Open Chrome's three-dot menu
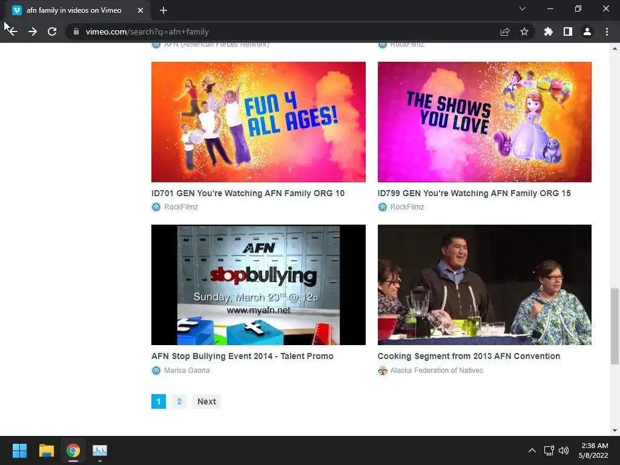This screenshot has height=465, width=620. click(x=607, y=31)
